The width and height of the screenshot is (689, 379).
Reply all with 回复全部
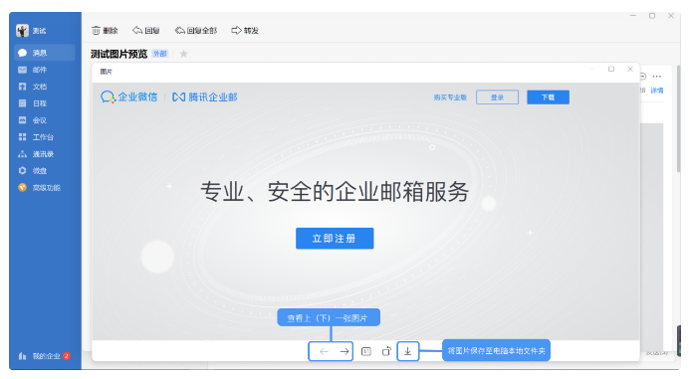tap(196, 30)
